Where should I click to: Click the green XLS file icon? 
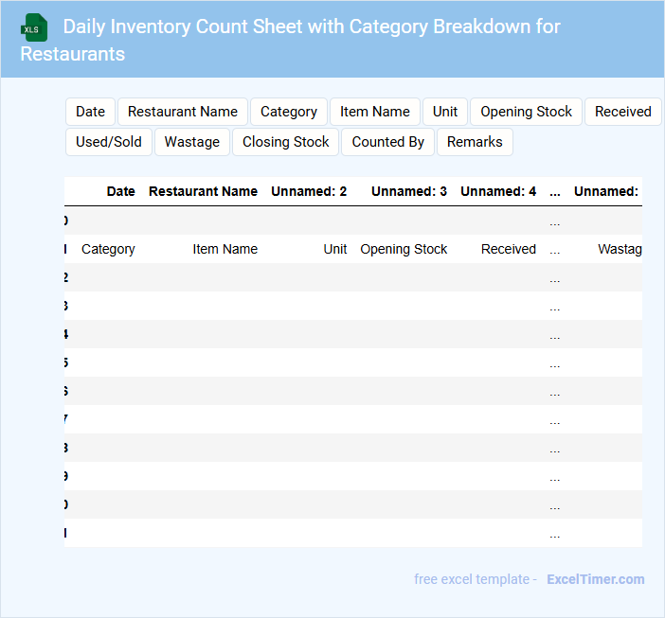pos(34,27)
